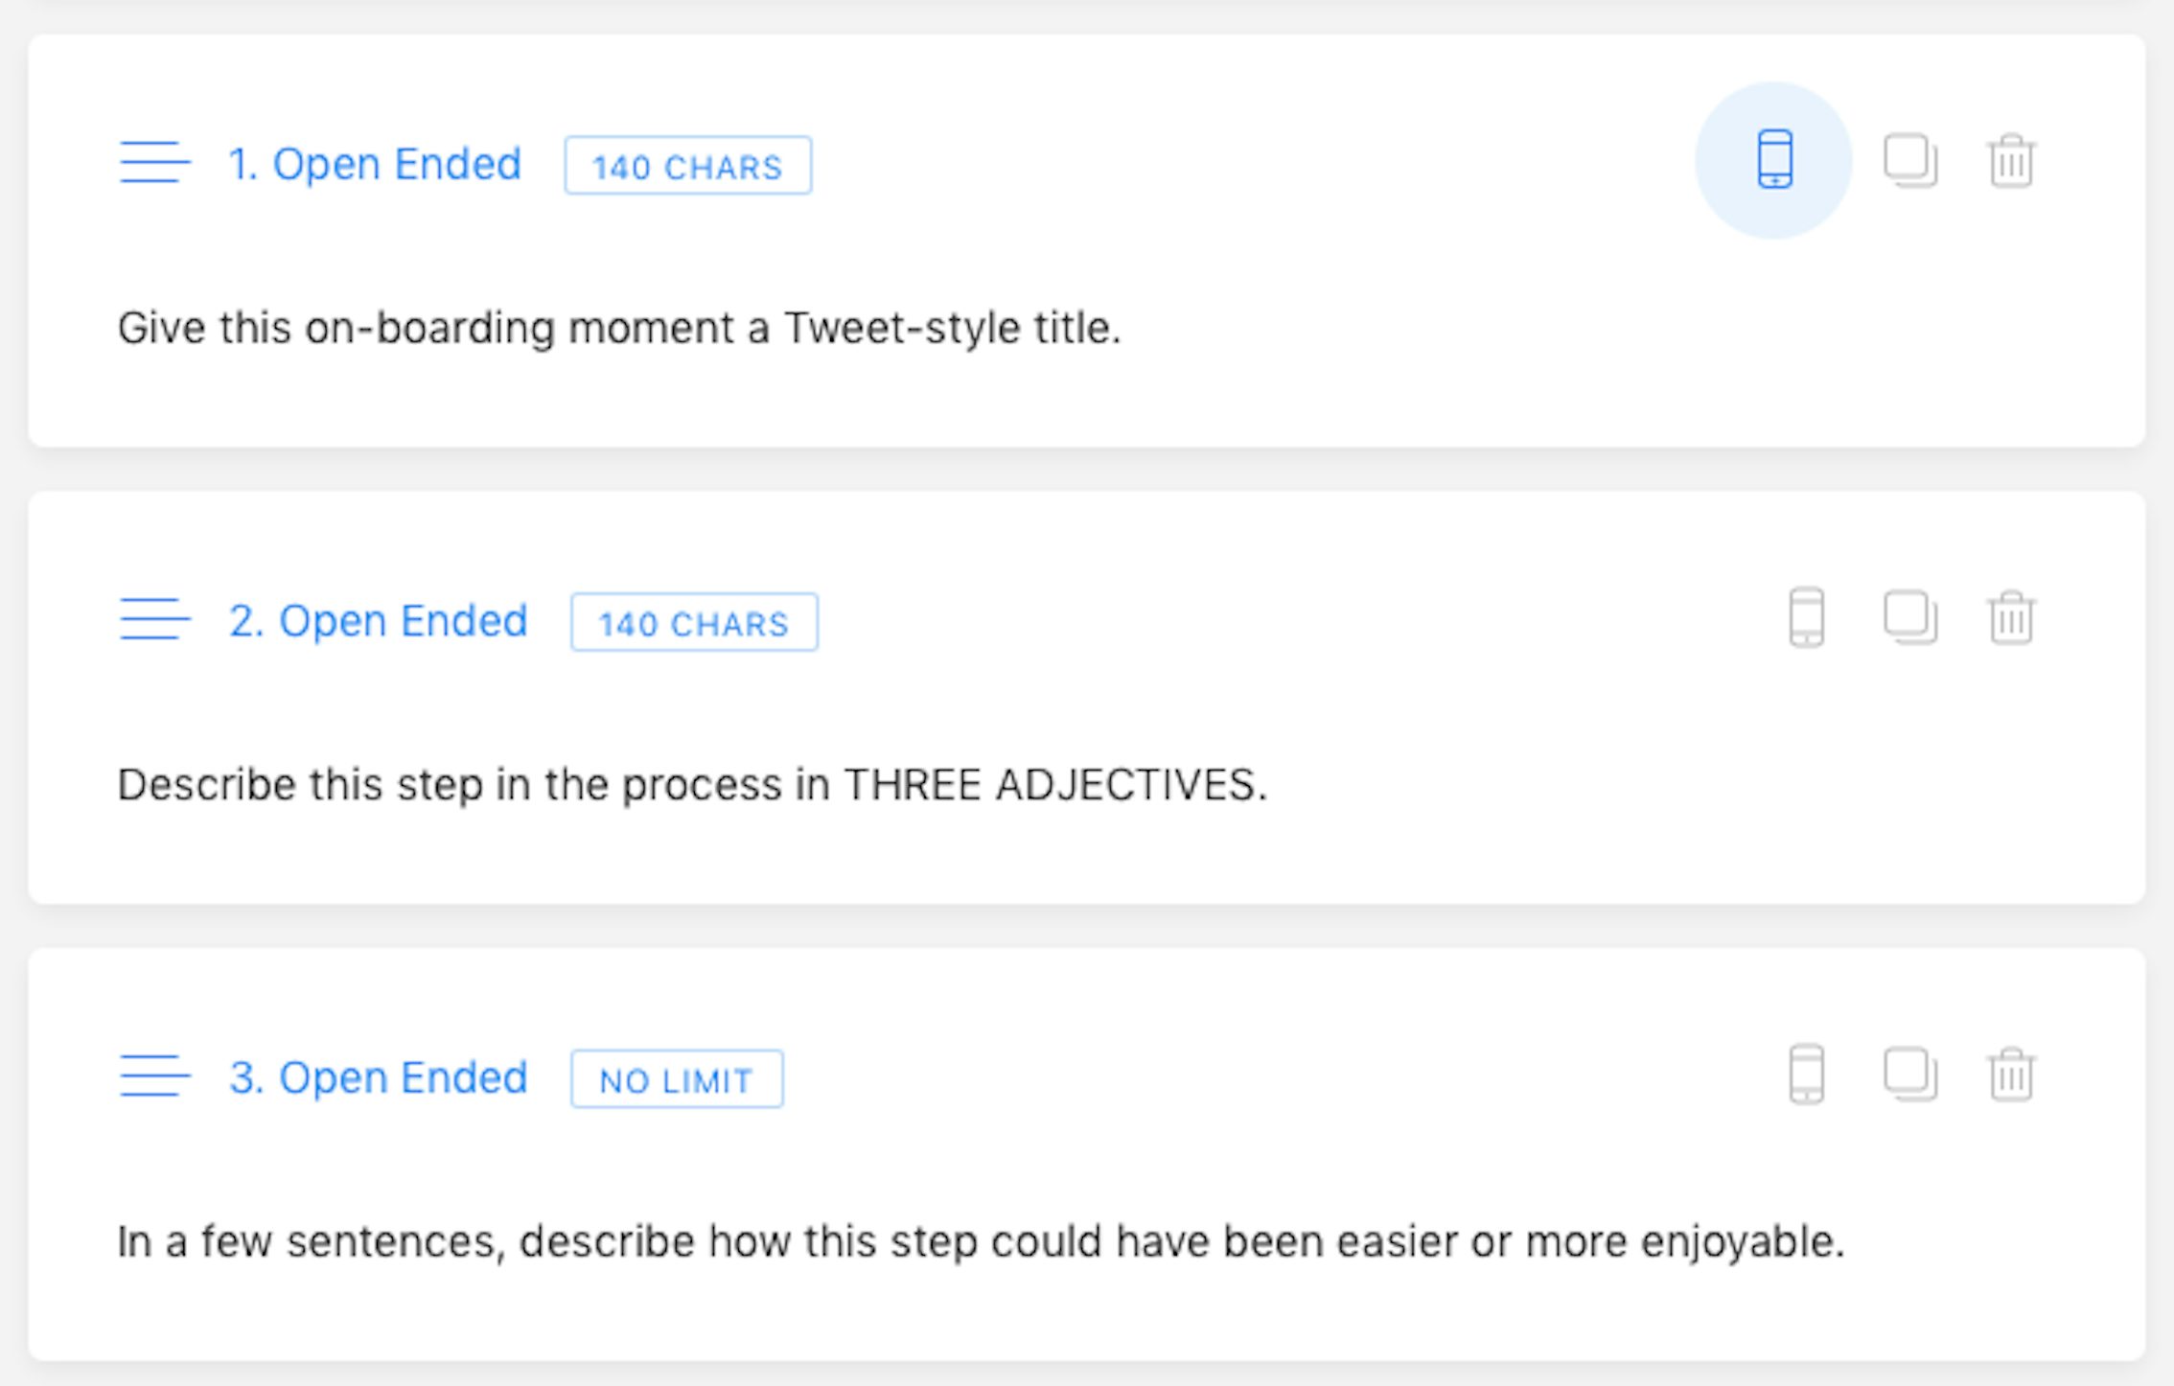The height and width of the screenshot is (1386, 2174).
Task: Click the "3. Open Ended" question type
Action: (x=379, y=1077)
